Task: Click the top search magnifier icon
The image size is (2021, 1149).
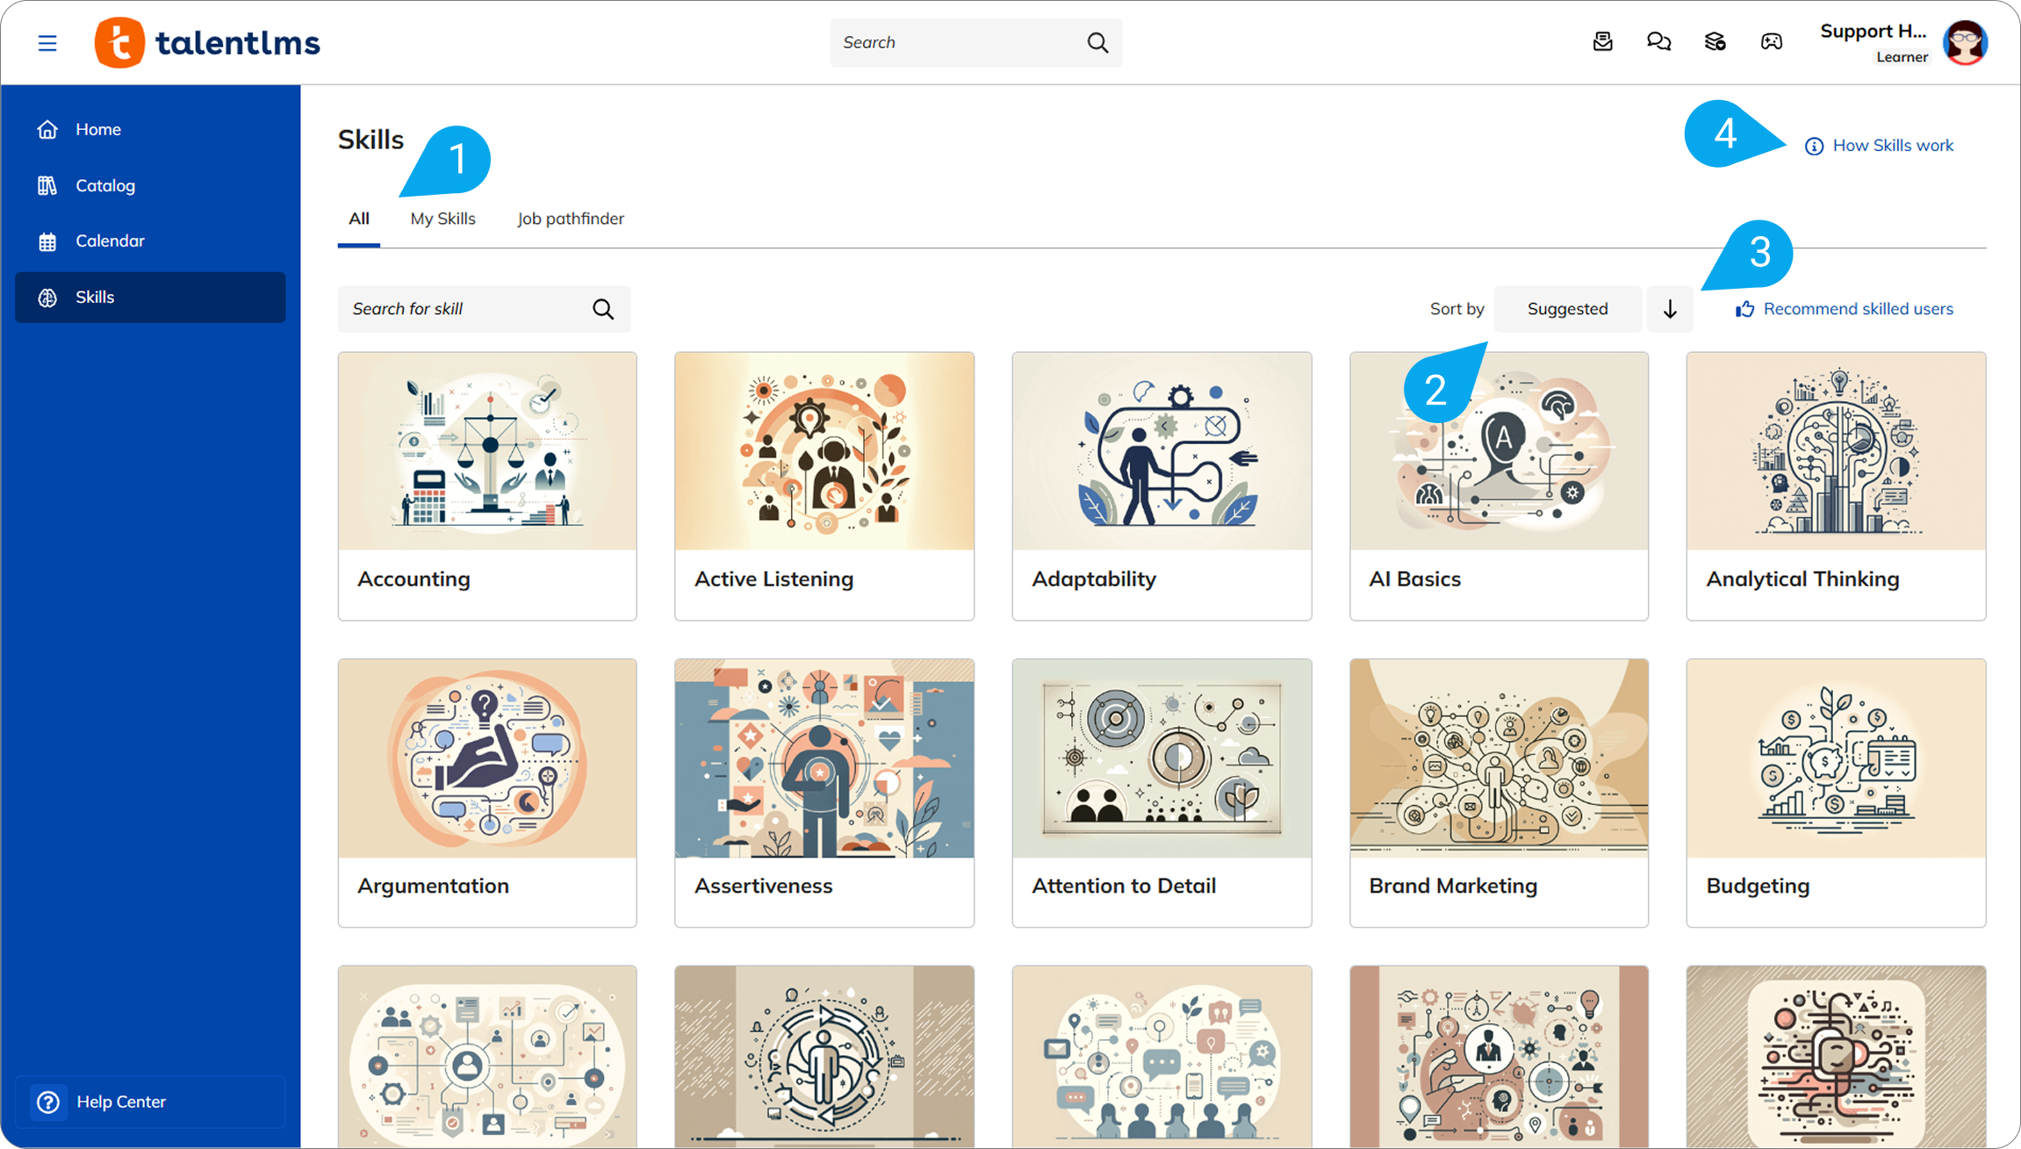Action: point(1097,42)
